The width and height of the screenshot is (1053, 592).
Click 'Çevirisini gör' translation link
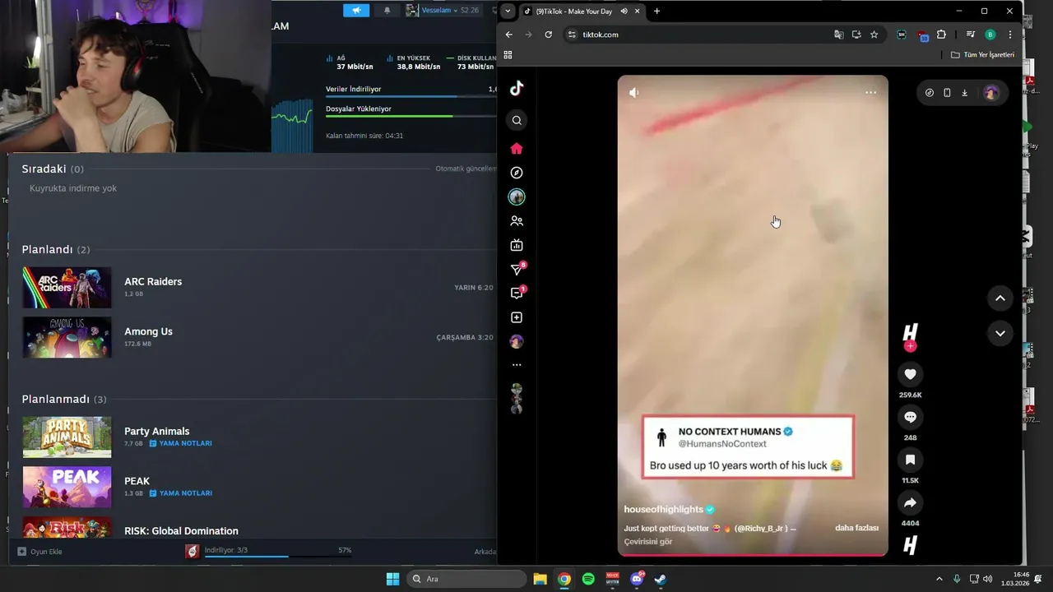tap(648, 542)
